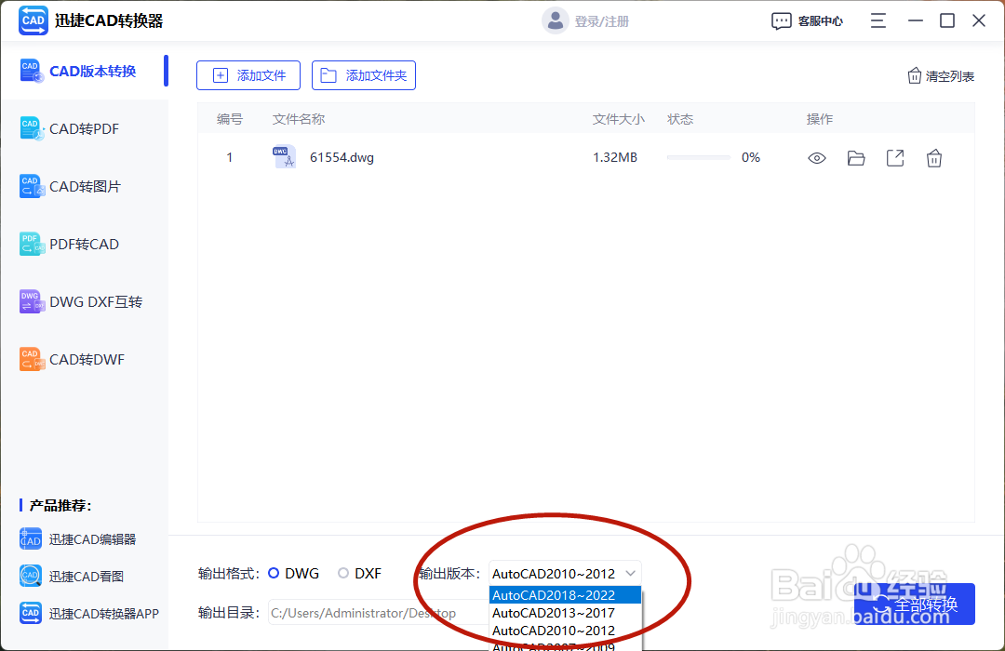Select the DXF output format radio
The height and width of the screenshot is (651, 1005).
(343, 574)
